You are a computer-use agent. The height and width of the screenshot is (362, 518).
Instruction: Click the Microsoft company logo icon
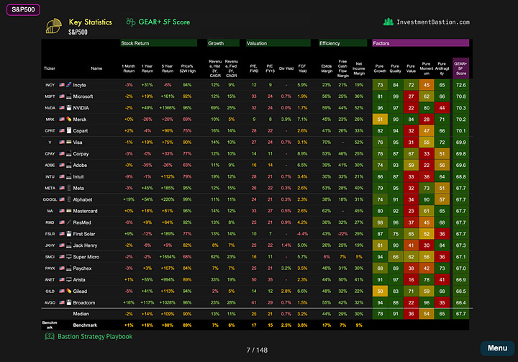pyautogui.click(x=69, y=96)
